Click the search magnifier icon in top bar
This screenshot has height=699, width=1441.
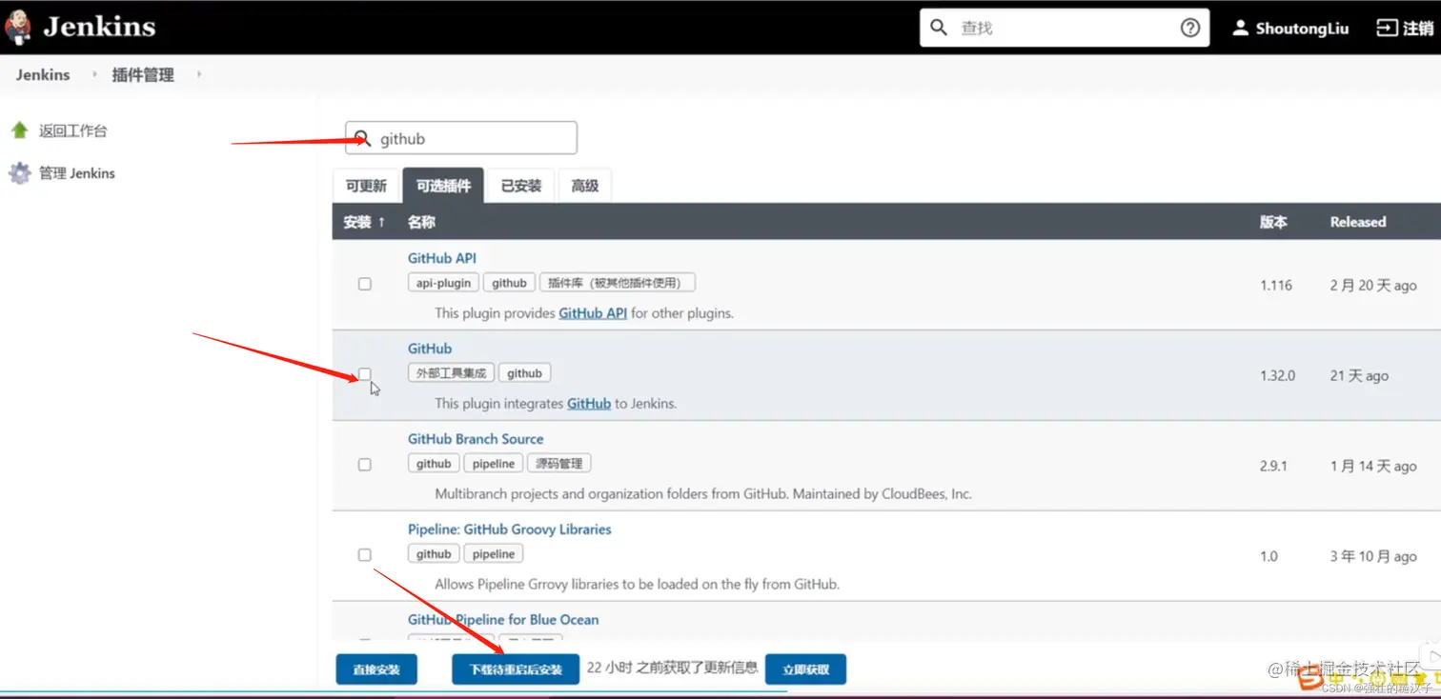939,28
